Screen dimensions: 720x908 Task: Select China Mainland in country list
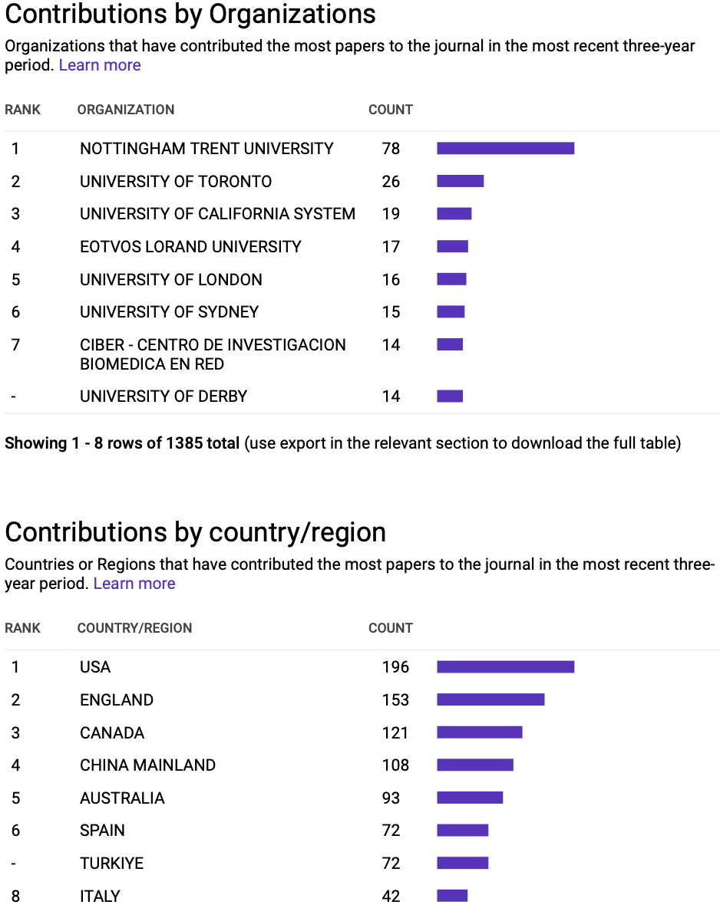[148, 765]
